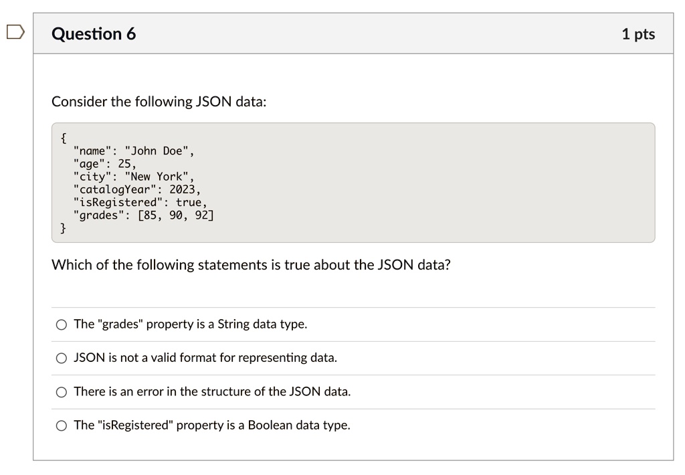Flag Question 6 with the bookmark icon
The width and height of the screenshot is (685, 475).
click(x=15, y=32)
